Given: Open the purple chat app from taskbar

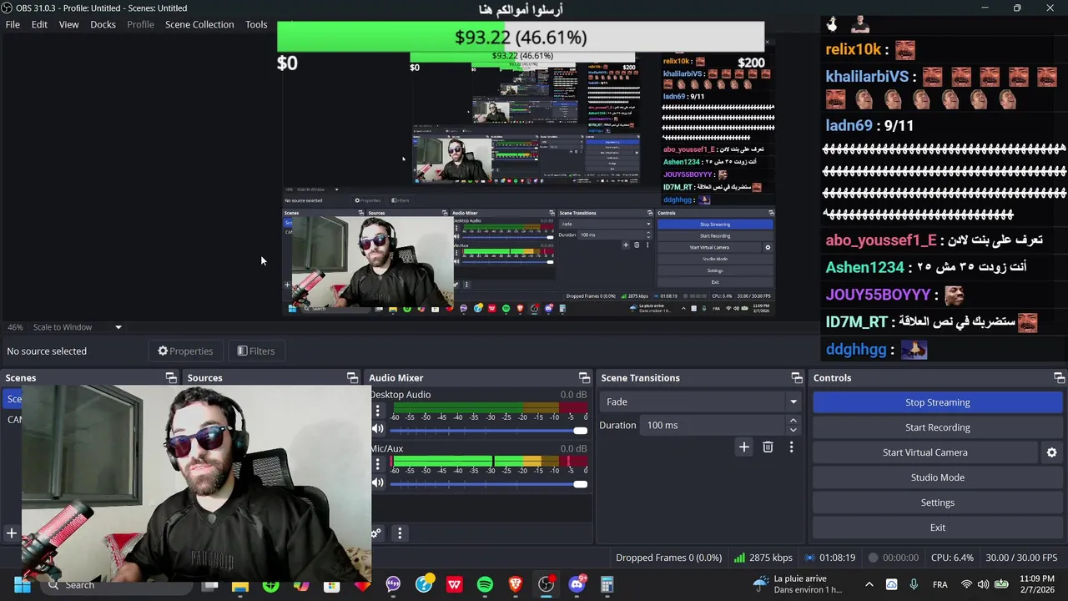Looking at the screenshot, I should pos(393,585).
